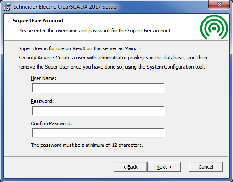Image resolution: width=233 pixels, height=182 pixels.
Task: Focus the User Name text field
Action: [x=98, y=88]
